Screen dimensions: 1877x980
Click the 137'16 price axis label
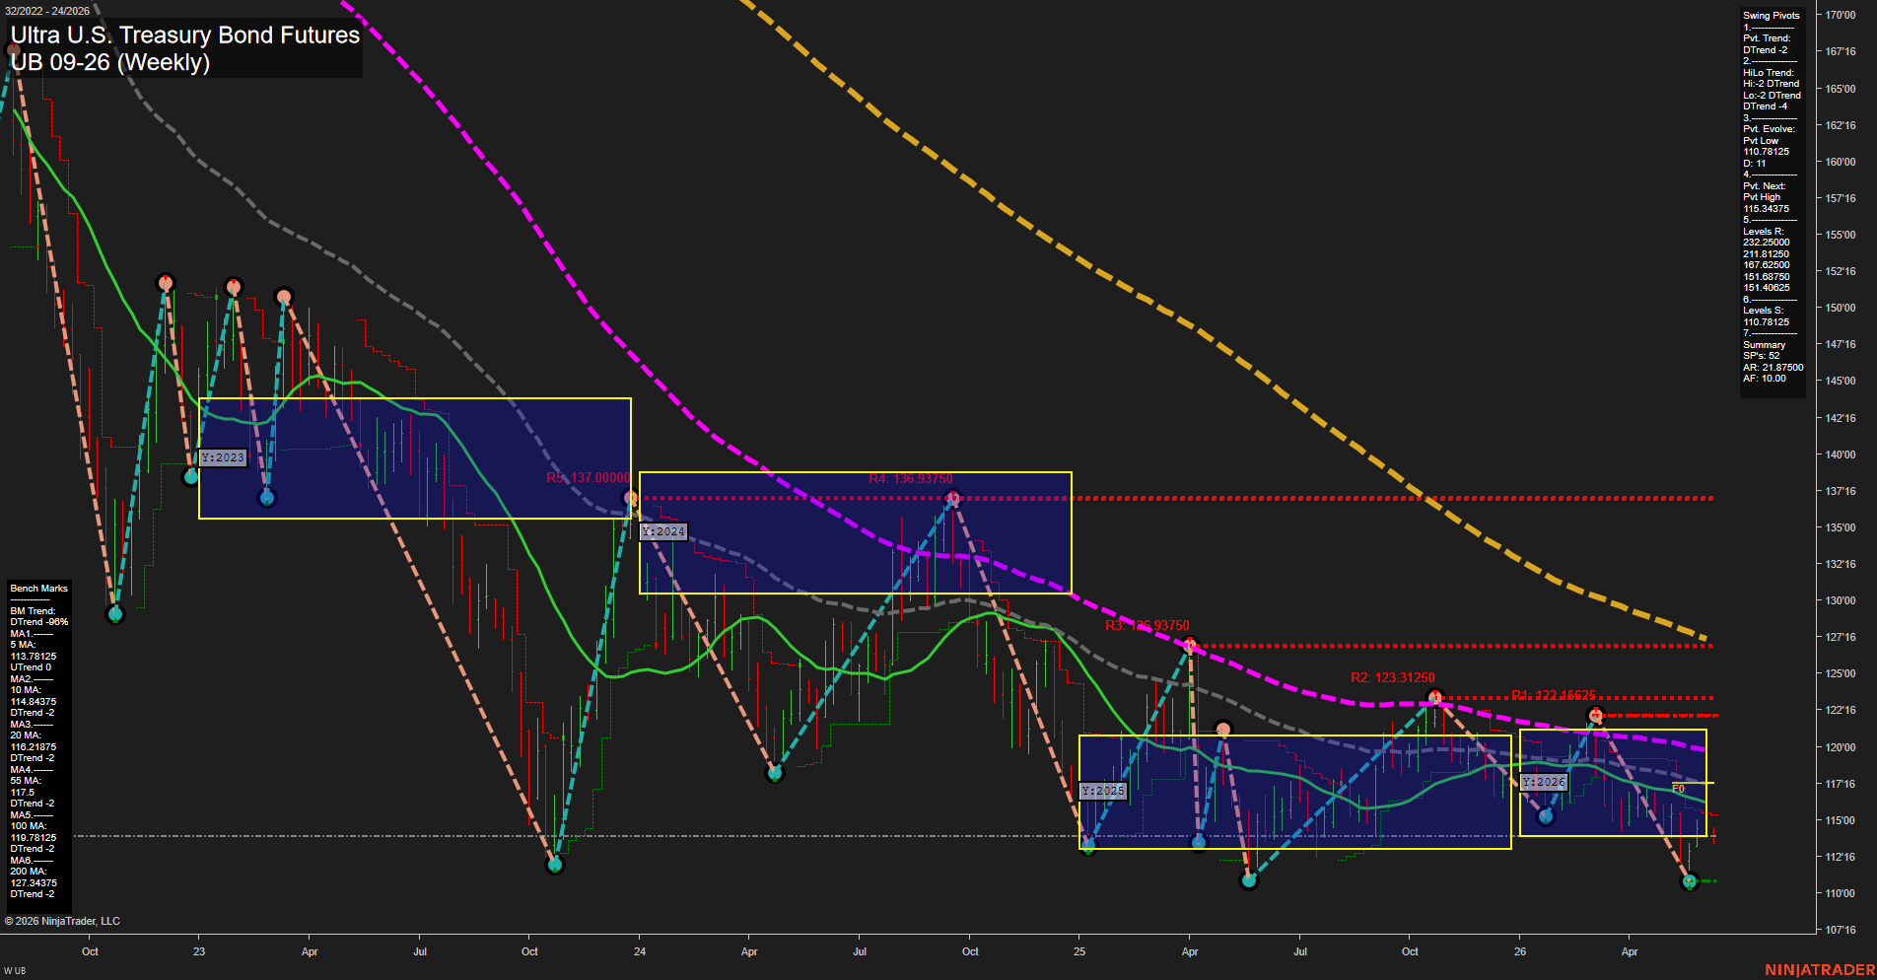tap(1840, 491)
